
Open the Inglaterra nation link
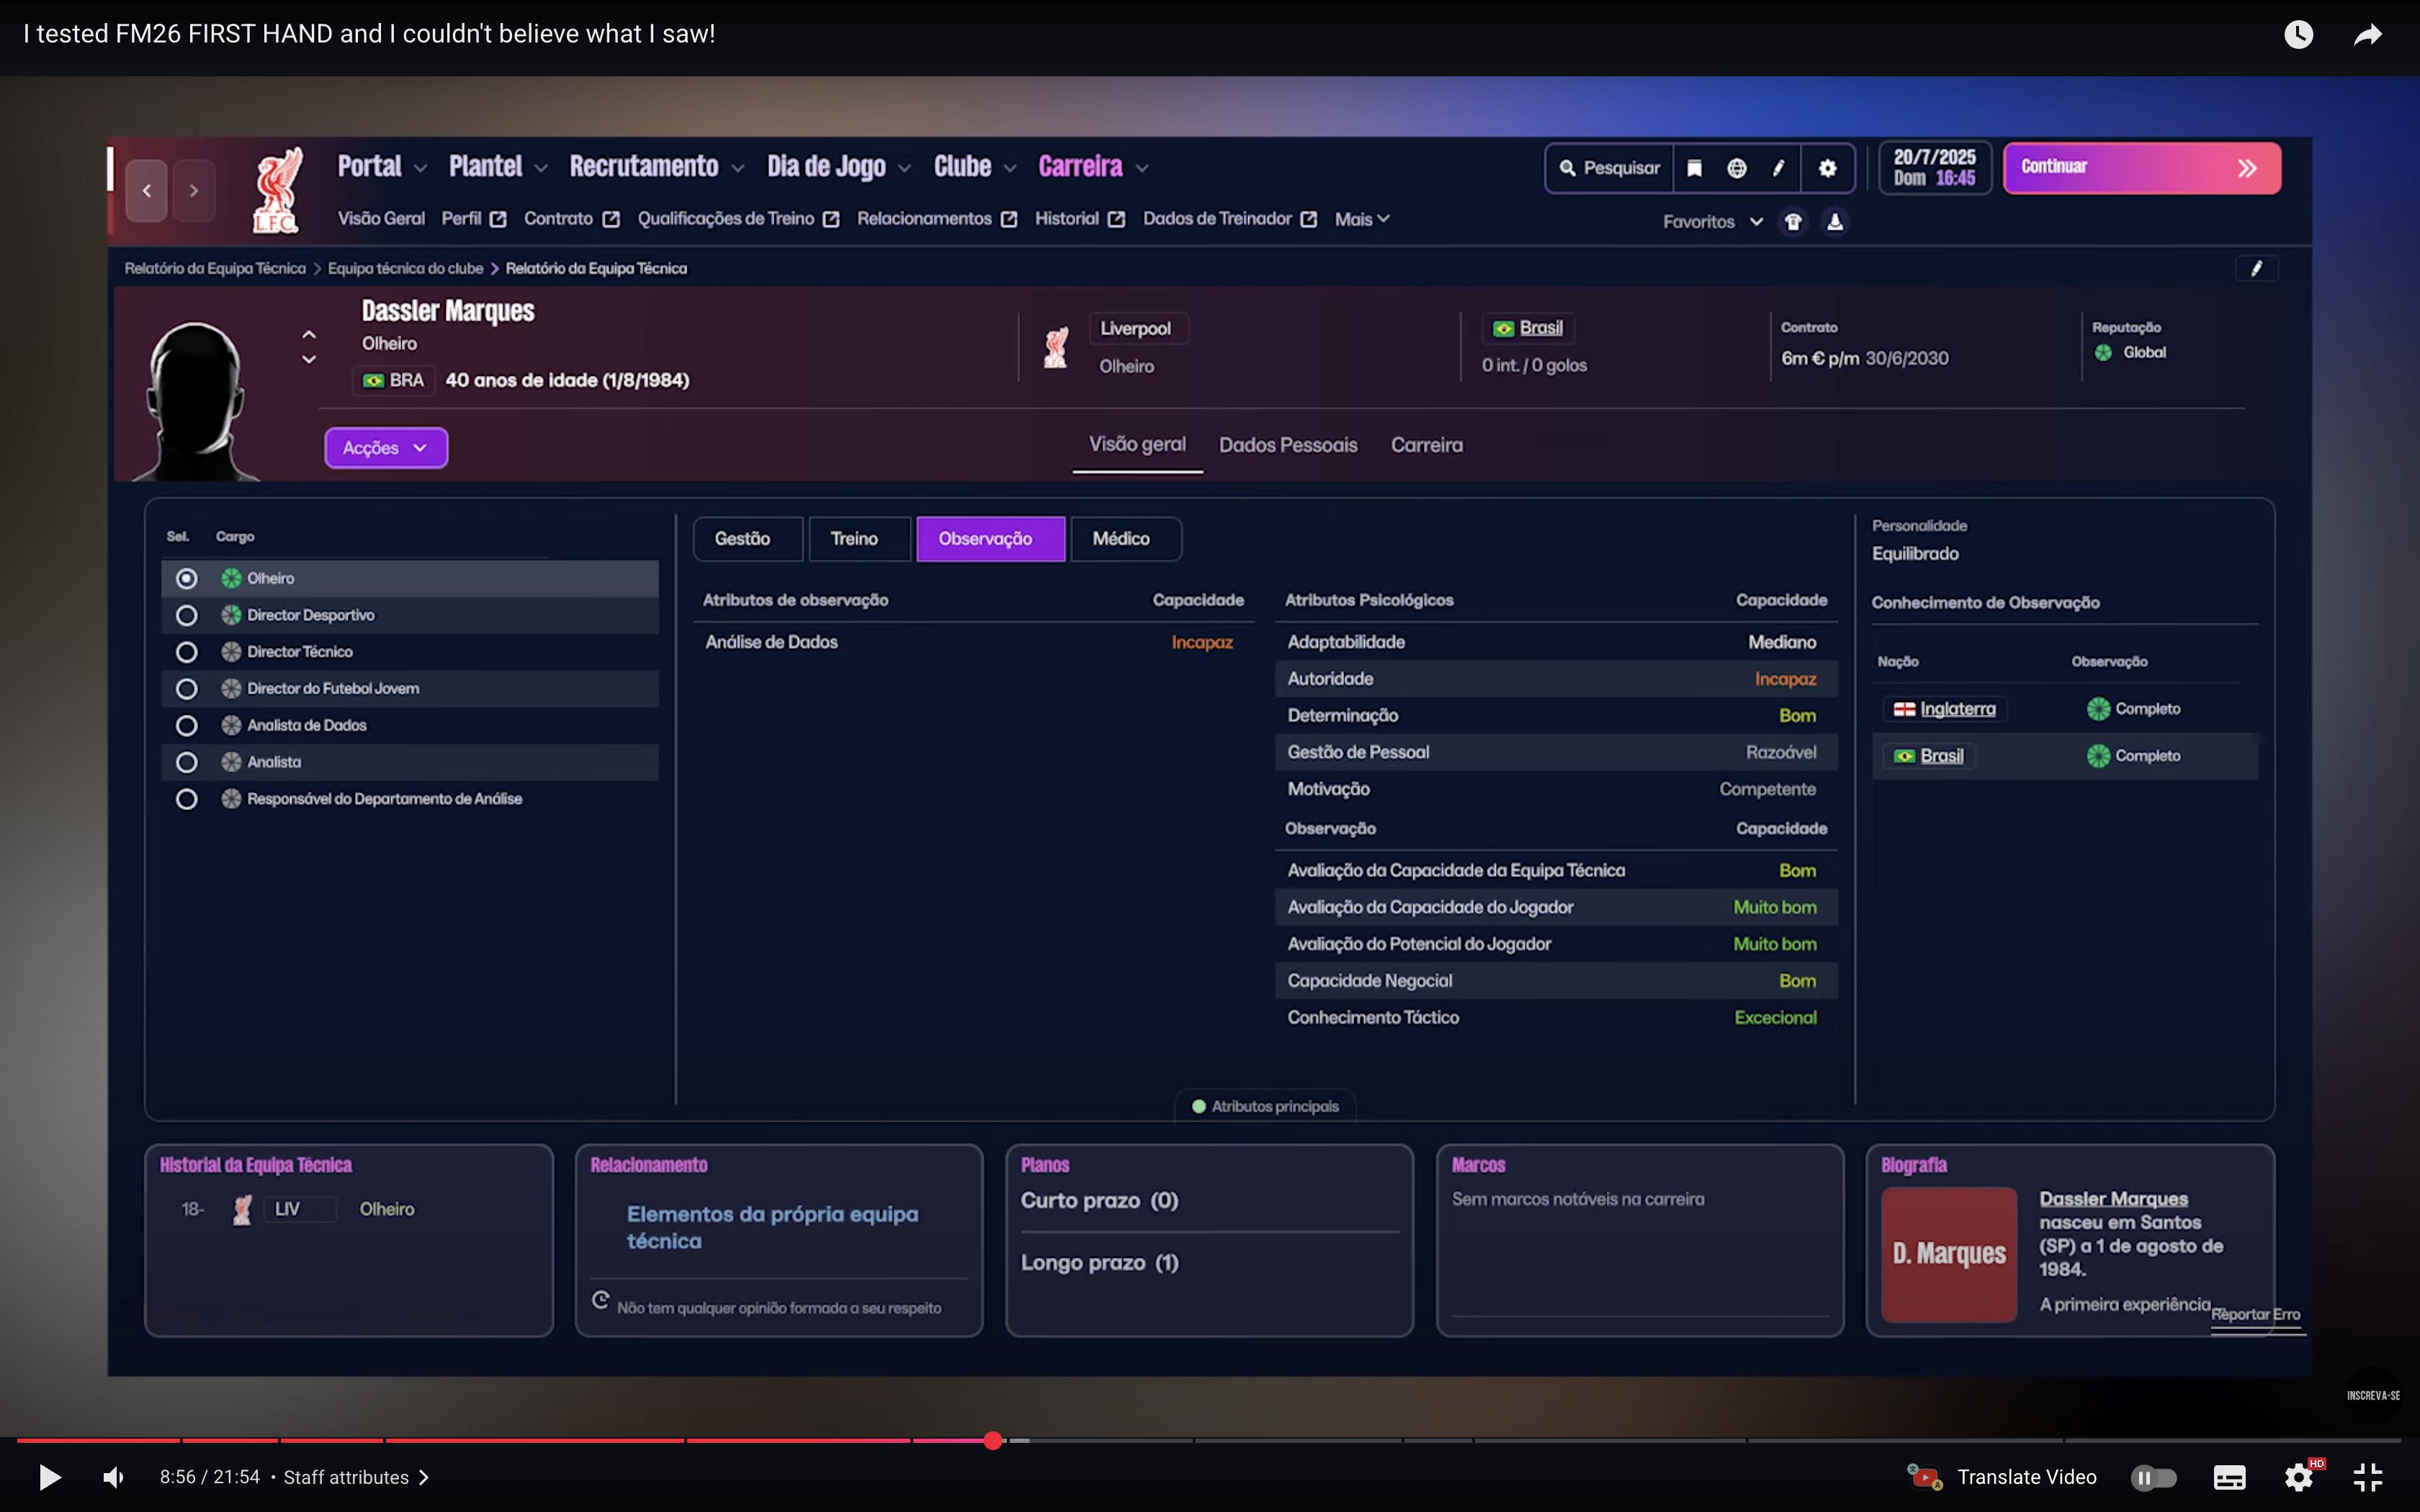(x=1957, y=709)
